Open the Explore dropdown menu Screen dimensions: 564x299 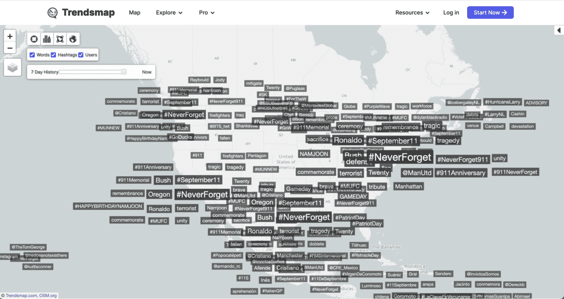(169, 13)
